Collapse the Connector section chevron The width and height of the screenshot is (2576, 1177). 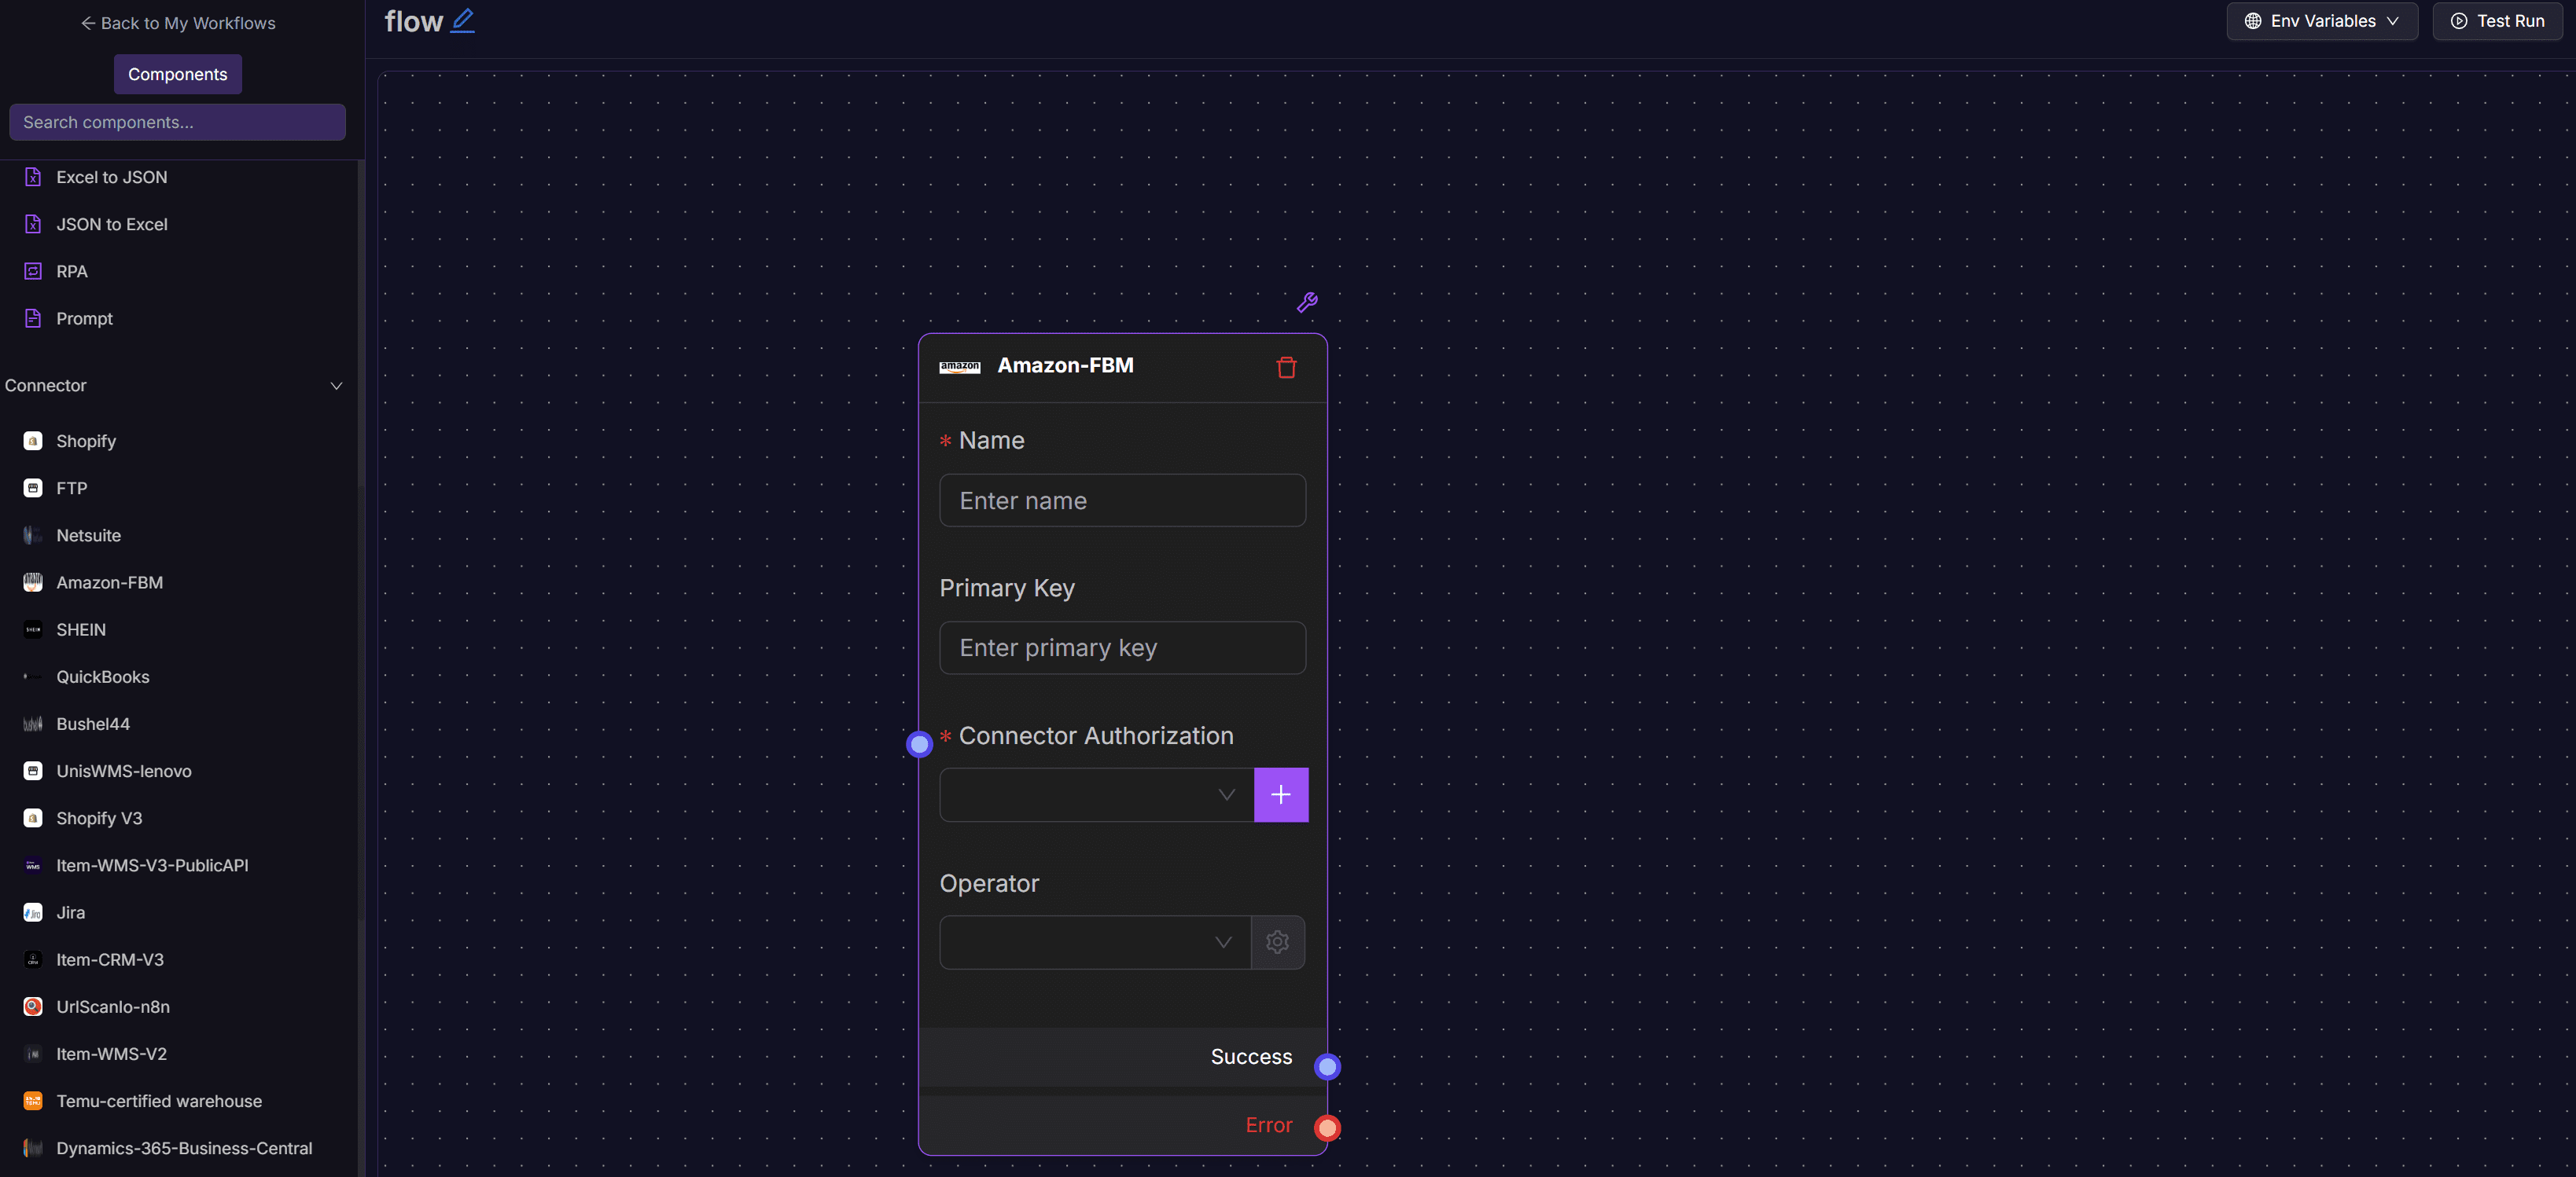(x=336, y=386)
